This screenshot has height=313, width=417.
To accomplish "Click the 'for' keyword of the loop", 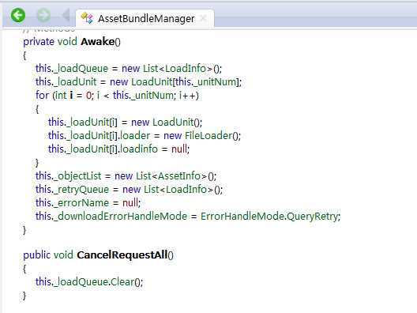I will tap(43, 96).
